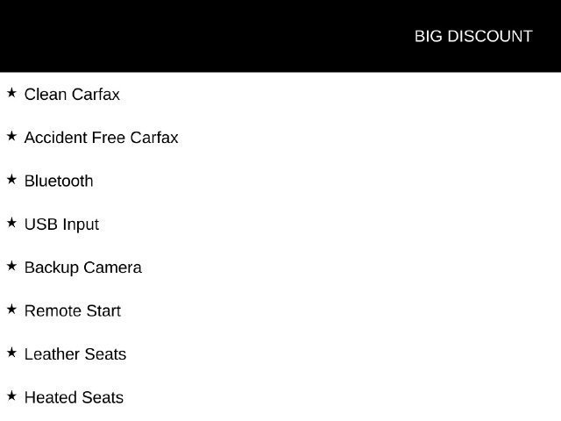The image size is (561, 421).
Task: Select the Clean Carfax feature text
Action: (x=72, y=95)
